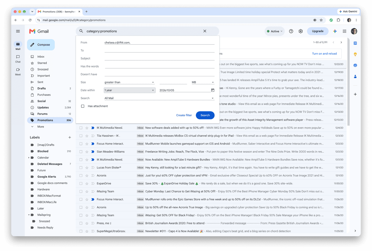Viewport: 372px width, 251px height.
Task: Open the Size greater than dropdown
Action: [129, 82]
